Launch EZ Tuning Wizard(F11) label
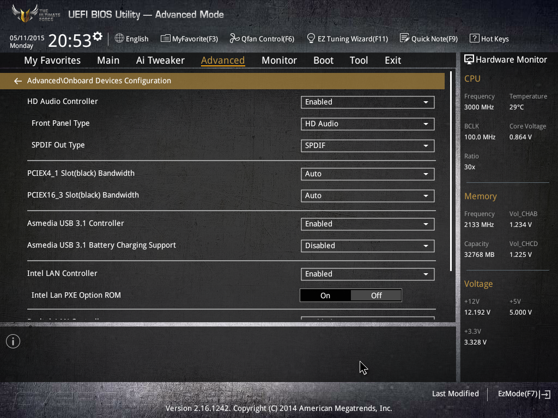Viewport: 558px width, 418px height. (x=353, y=39)
